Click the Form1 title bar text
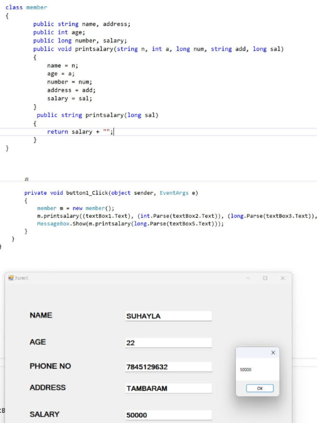This screenshot has height=423, width=317. coord(21,278)
